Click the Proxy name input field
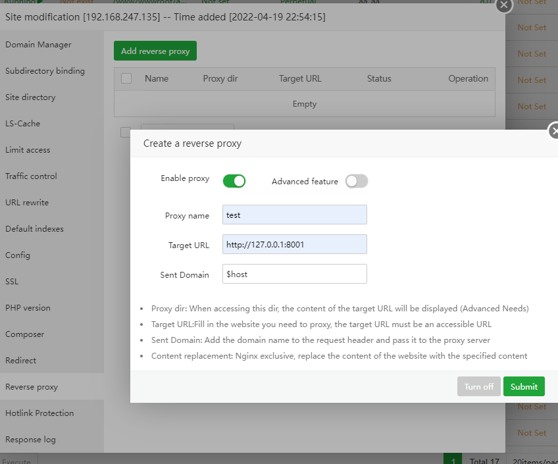This screenshot has width=558, height=464. pyautogui.click(x=294, y=215)
